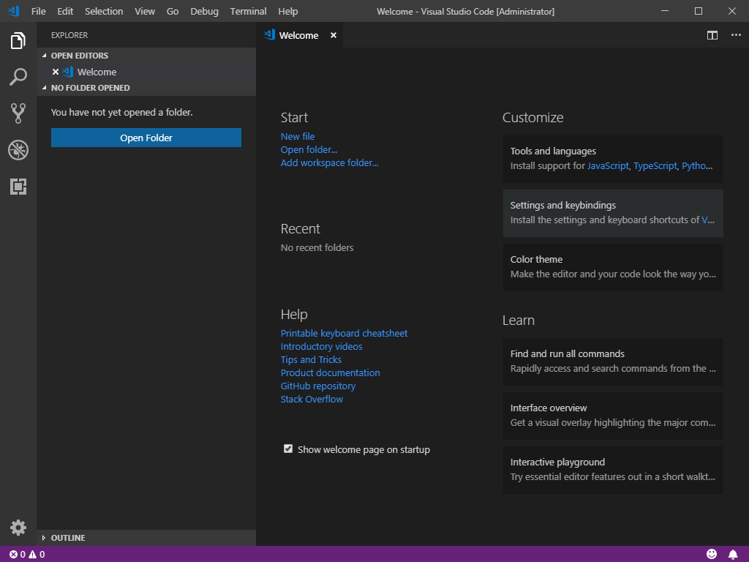This screenshot has width=749, height=562.
Task: Open more editor actions via ellipsis icon
Action: tap(735, 34)
